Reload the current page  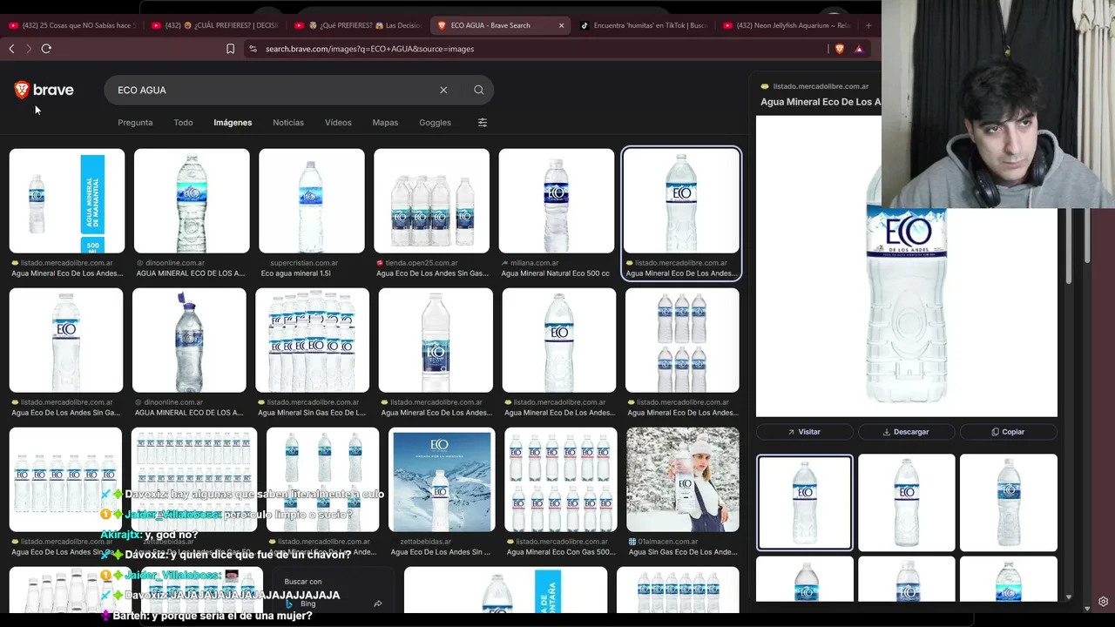pyautogui.click(x=46, y=49)
